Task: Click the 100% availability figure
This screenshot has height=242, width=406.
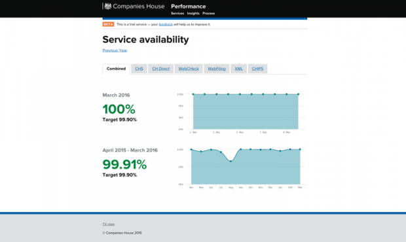Action: coord(119,109)
